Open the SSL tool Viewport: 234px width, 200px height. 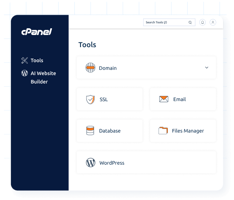pos(110,99)
